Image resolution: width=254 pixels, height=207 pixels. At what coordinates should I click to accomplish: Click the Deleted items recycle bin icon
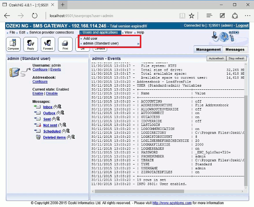tap(38, 137)
